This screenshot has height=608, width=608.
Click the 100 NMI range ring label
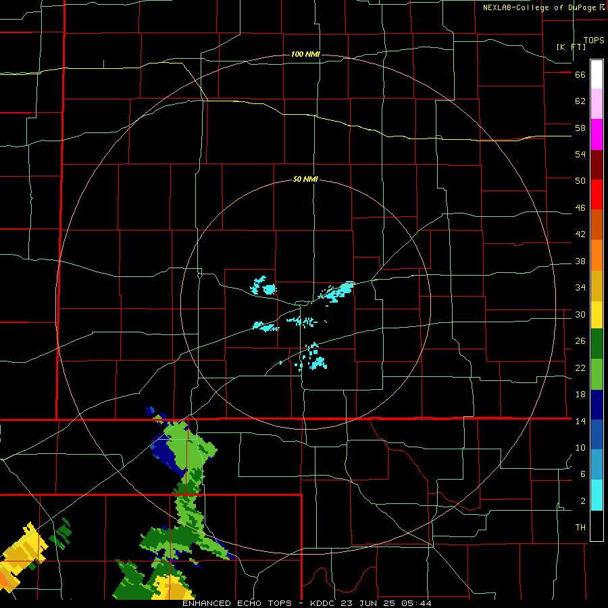(305, 54)
